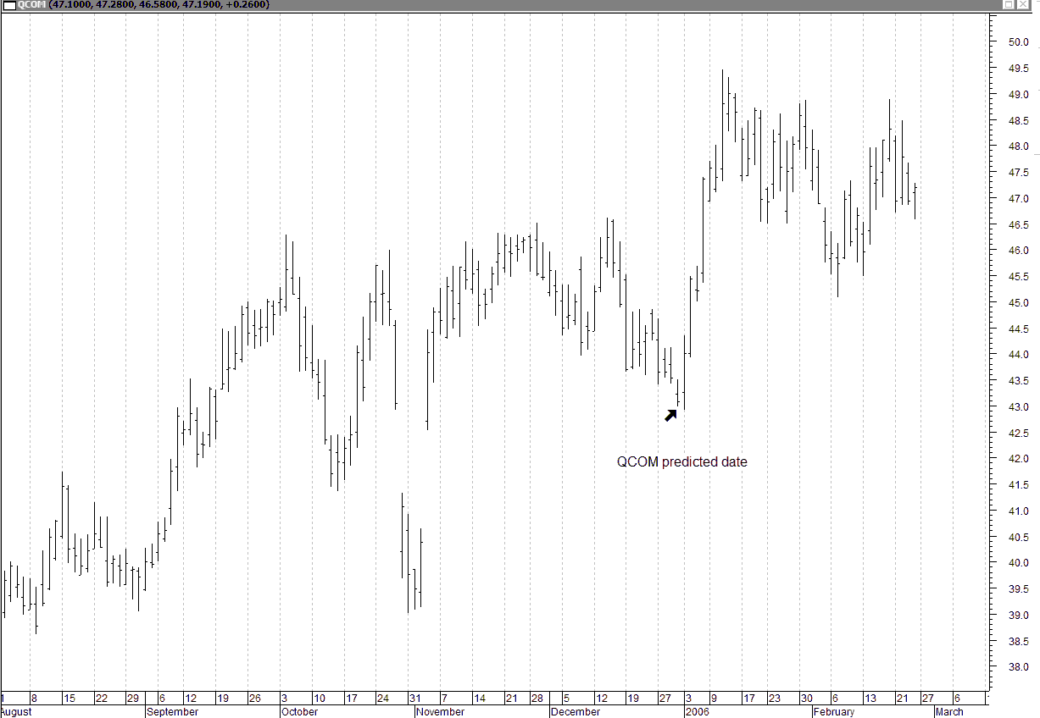Click the 46.5 price axis label
1040x718 pixels.
1018,225
